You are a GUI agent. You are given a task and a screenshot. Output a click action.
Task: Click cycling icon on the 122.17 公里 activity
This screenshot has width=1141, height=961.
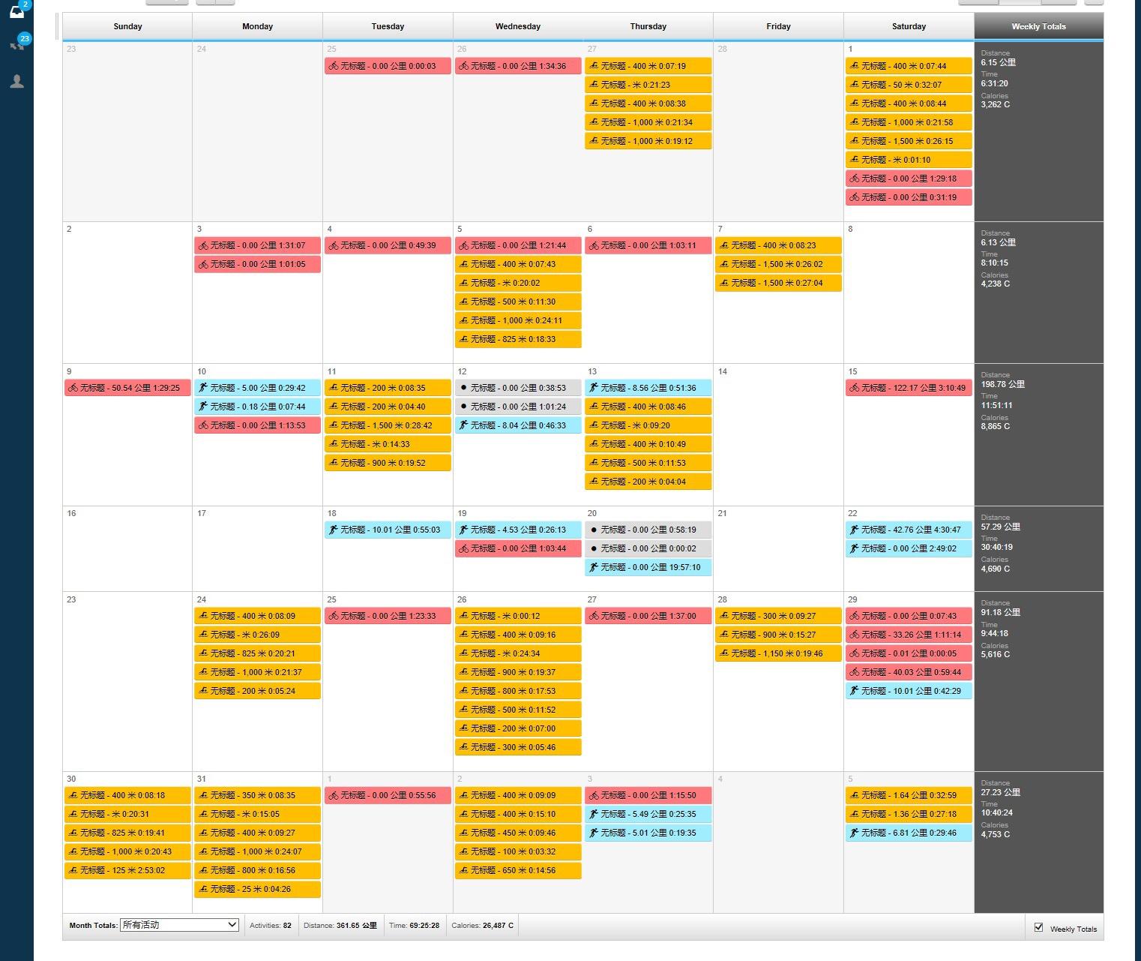854,388
